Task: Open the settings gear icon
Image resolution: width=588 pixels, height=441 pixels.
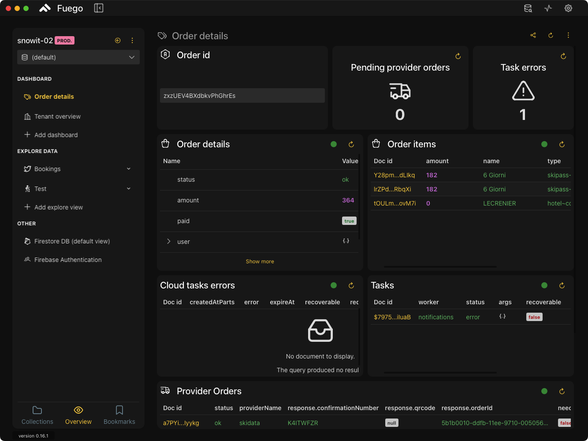Action: [569, 8]
